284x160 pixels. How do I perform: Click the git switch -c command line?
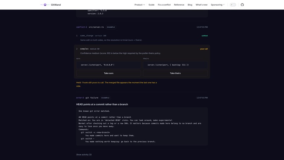[95, 132]
